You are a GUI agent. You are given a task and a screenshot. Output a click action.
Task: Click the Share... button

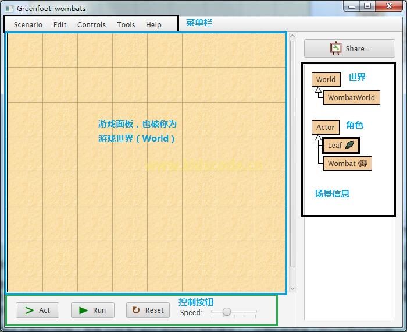(349, 48)
